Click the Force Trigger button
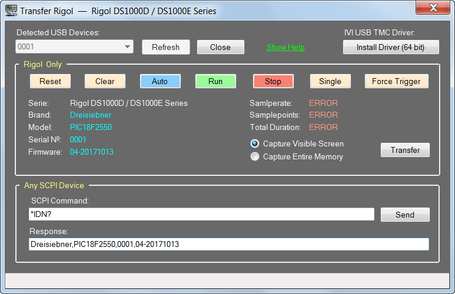Viewport: 455px width, 294px height. tap(396, 81)
